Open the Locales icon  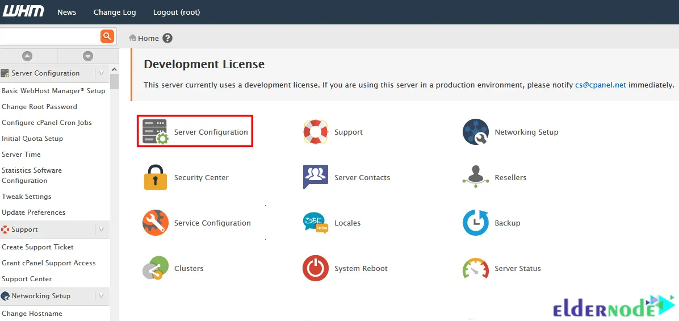click(x=315, y=223)
